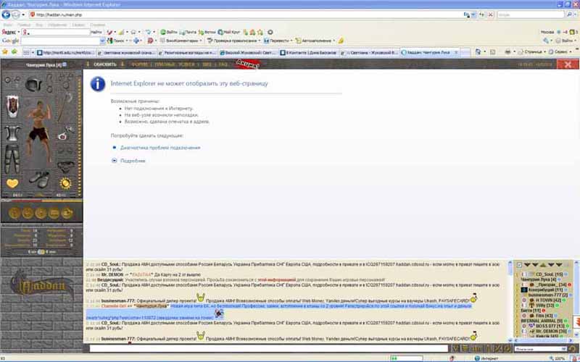Toggle the checkbox above the player list
This screenshot has width=580, height=362.
click(x=519, y=265)
